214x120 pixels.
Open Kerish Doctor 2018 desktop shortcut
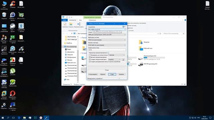coord(13,50)
